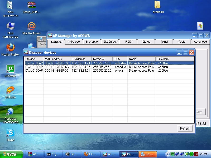
Task: Open the визитки folder on the desktop
Action: coord(158,5)
